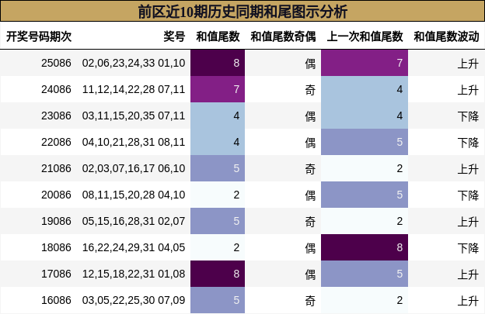Click the table title banner 前区近10期历史同期和尾图示分析
The image size is (485, 314).
242,11
